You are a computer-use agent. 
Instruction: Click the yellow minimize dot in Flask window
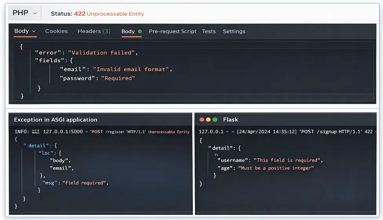click(208, 120)
